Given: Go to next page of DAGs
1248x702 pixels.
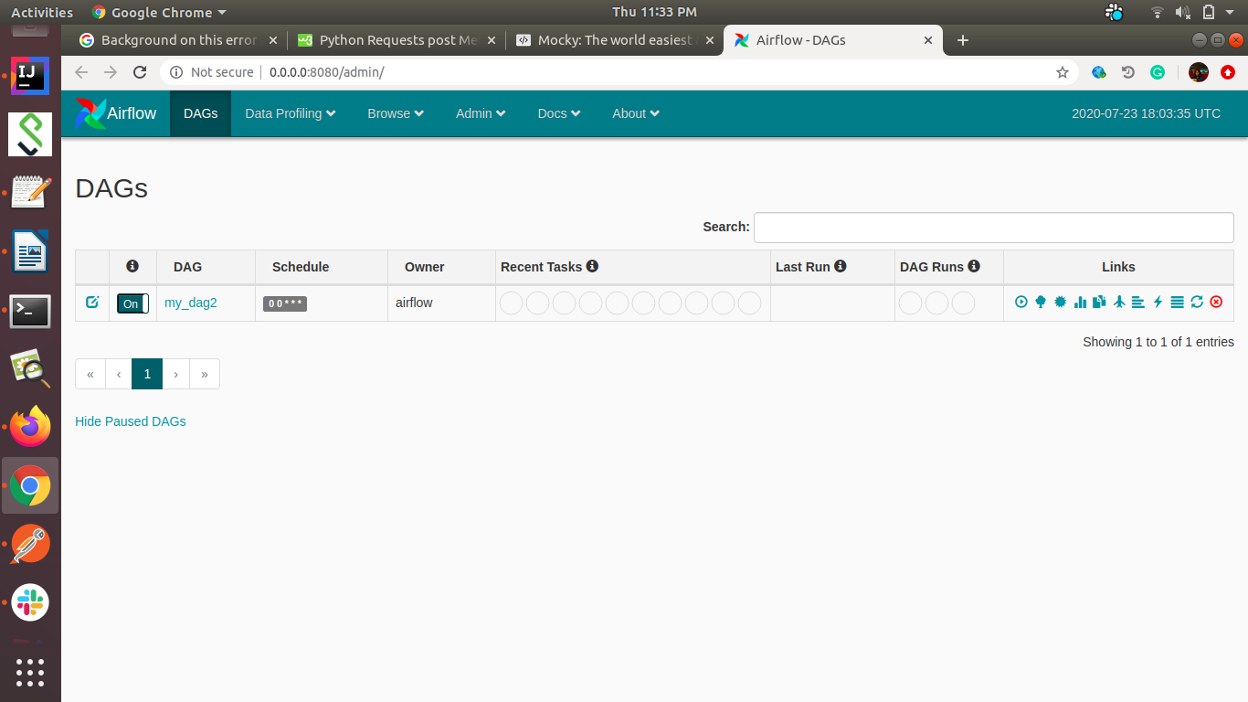Looking at the screenshot, I should click(x=175, y=374).
